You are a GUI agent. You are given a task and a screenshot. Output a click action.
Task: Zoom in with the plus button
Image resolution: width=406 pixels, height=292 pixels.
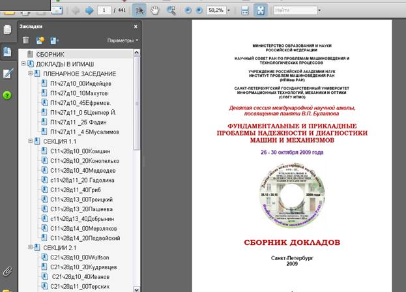click(x=199, y=10)
